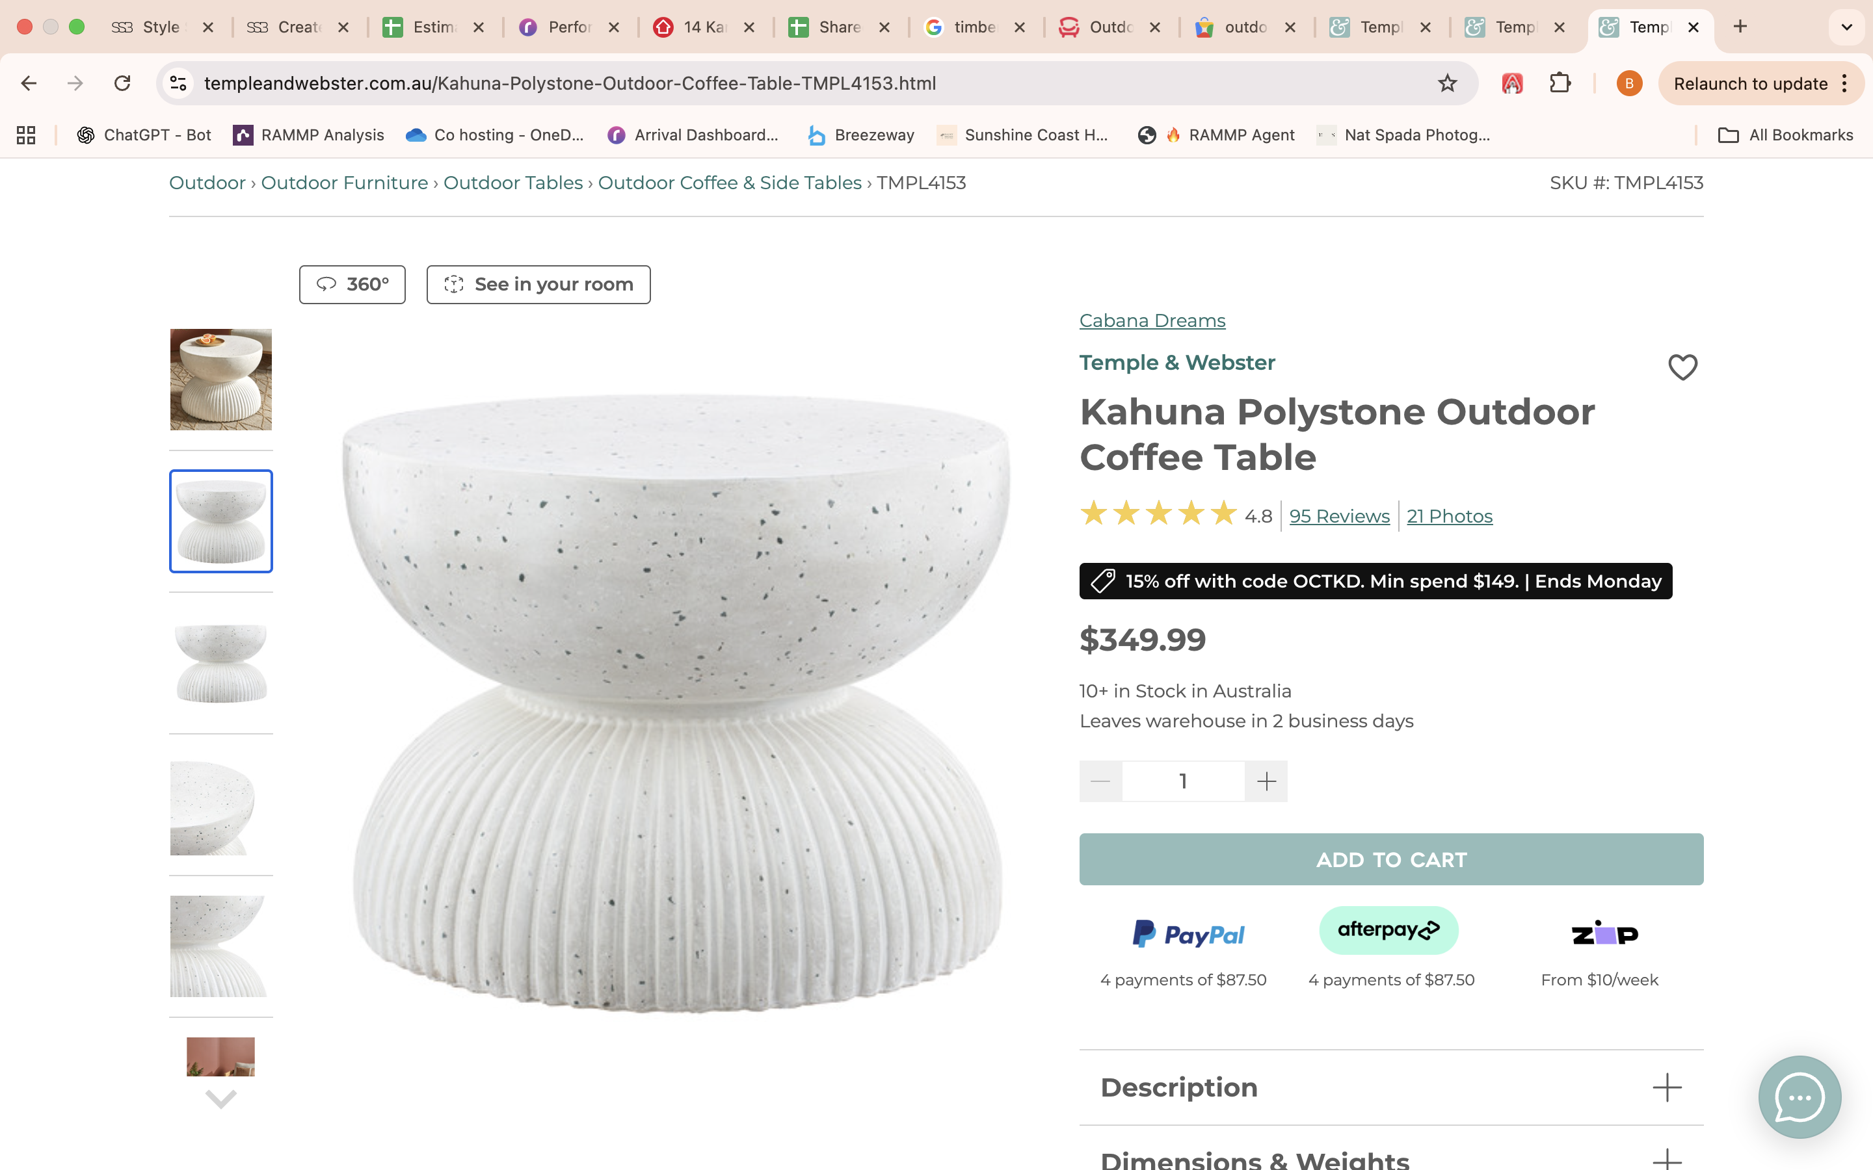This screenshot has height=1170, width=1873.
Task: Open the Chrome apps grid icon
Action: tap(26, 135)
